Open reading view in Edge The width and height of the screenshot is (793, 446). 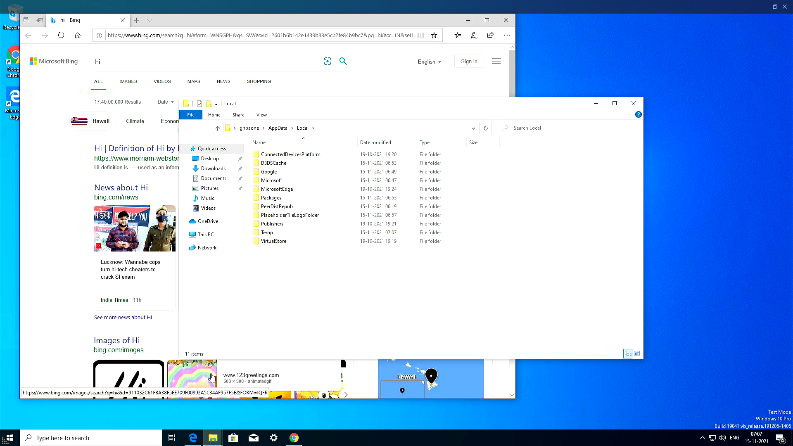(x=420, y=35)
